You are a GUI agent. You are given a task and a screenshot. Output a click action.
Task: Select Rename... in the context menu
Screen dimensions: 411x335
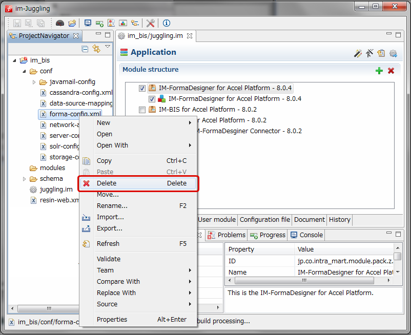(138, 205)
